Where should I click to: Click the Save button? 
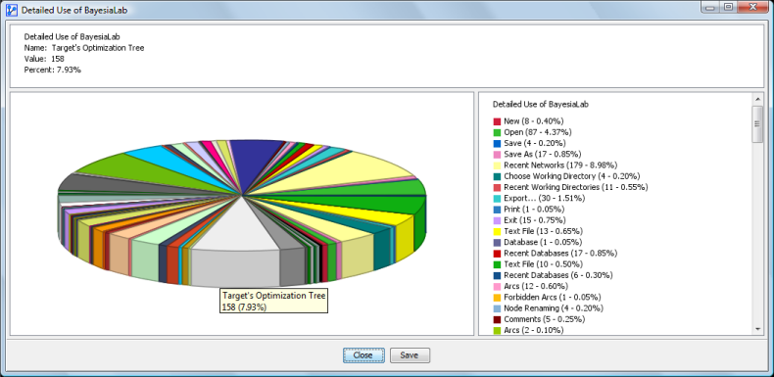tap(410, 355)
